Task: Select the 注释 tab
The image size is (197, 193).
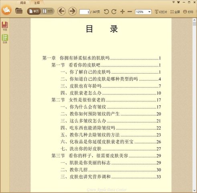Action: [37, 2]
